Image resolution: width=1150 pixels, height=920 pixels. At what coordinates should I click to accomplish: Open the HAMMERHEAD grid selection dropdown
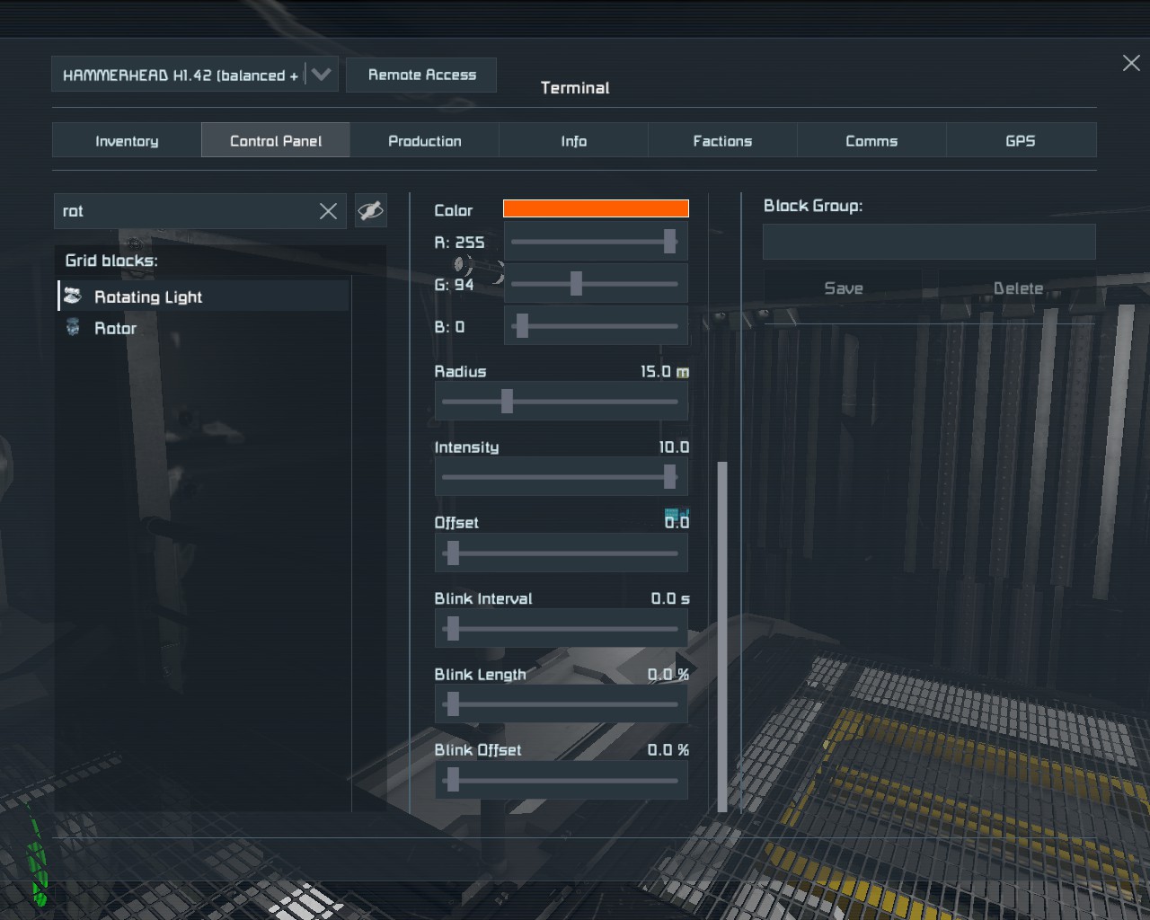[x=321, y=75]
